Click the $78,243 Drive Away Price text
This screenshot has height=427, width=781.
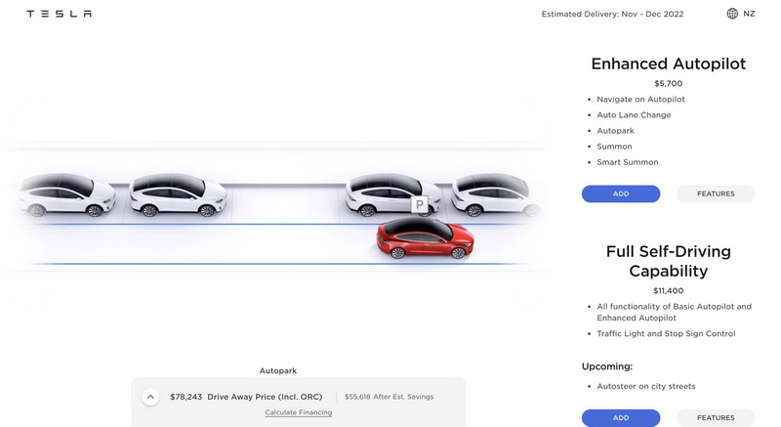coord(246,397)
